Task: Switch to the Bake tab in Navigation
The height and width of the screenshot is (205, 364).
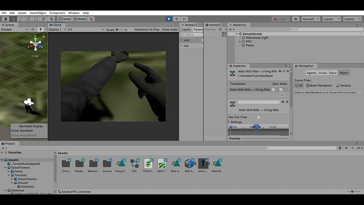Action: click(x=333, y=73)
